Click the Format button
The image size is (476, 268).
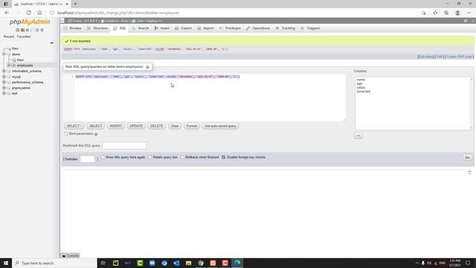pos(192,126)
